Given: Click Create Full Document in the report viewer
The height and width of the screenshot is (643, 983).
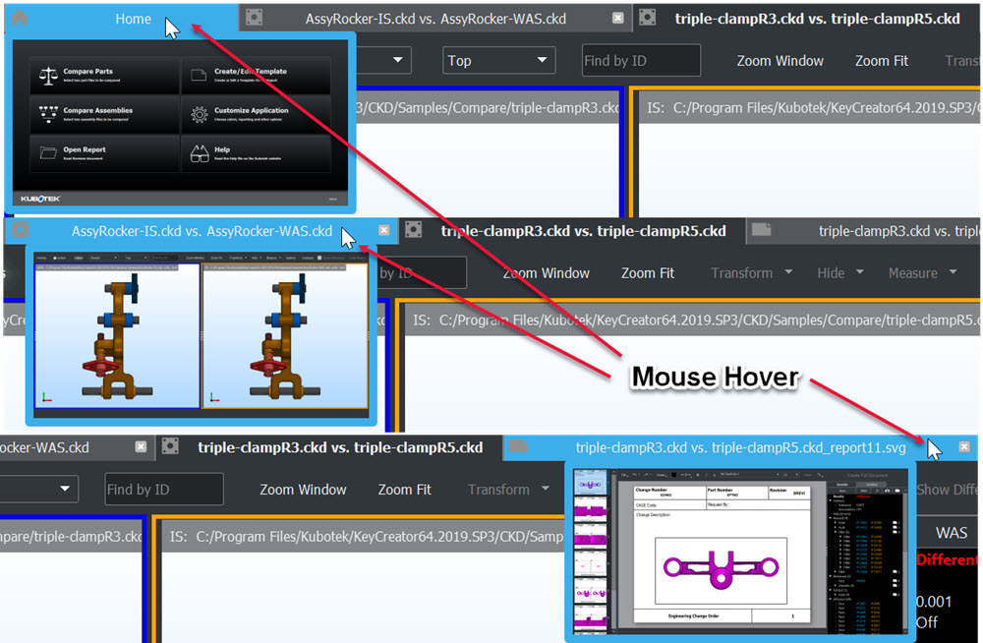Looking at the screenshot, I should (866, 473).
